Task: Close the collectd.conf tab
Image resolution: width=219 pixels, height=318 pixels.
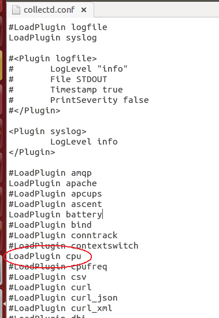Action: [x=84, y=10]
